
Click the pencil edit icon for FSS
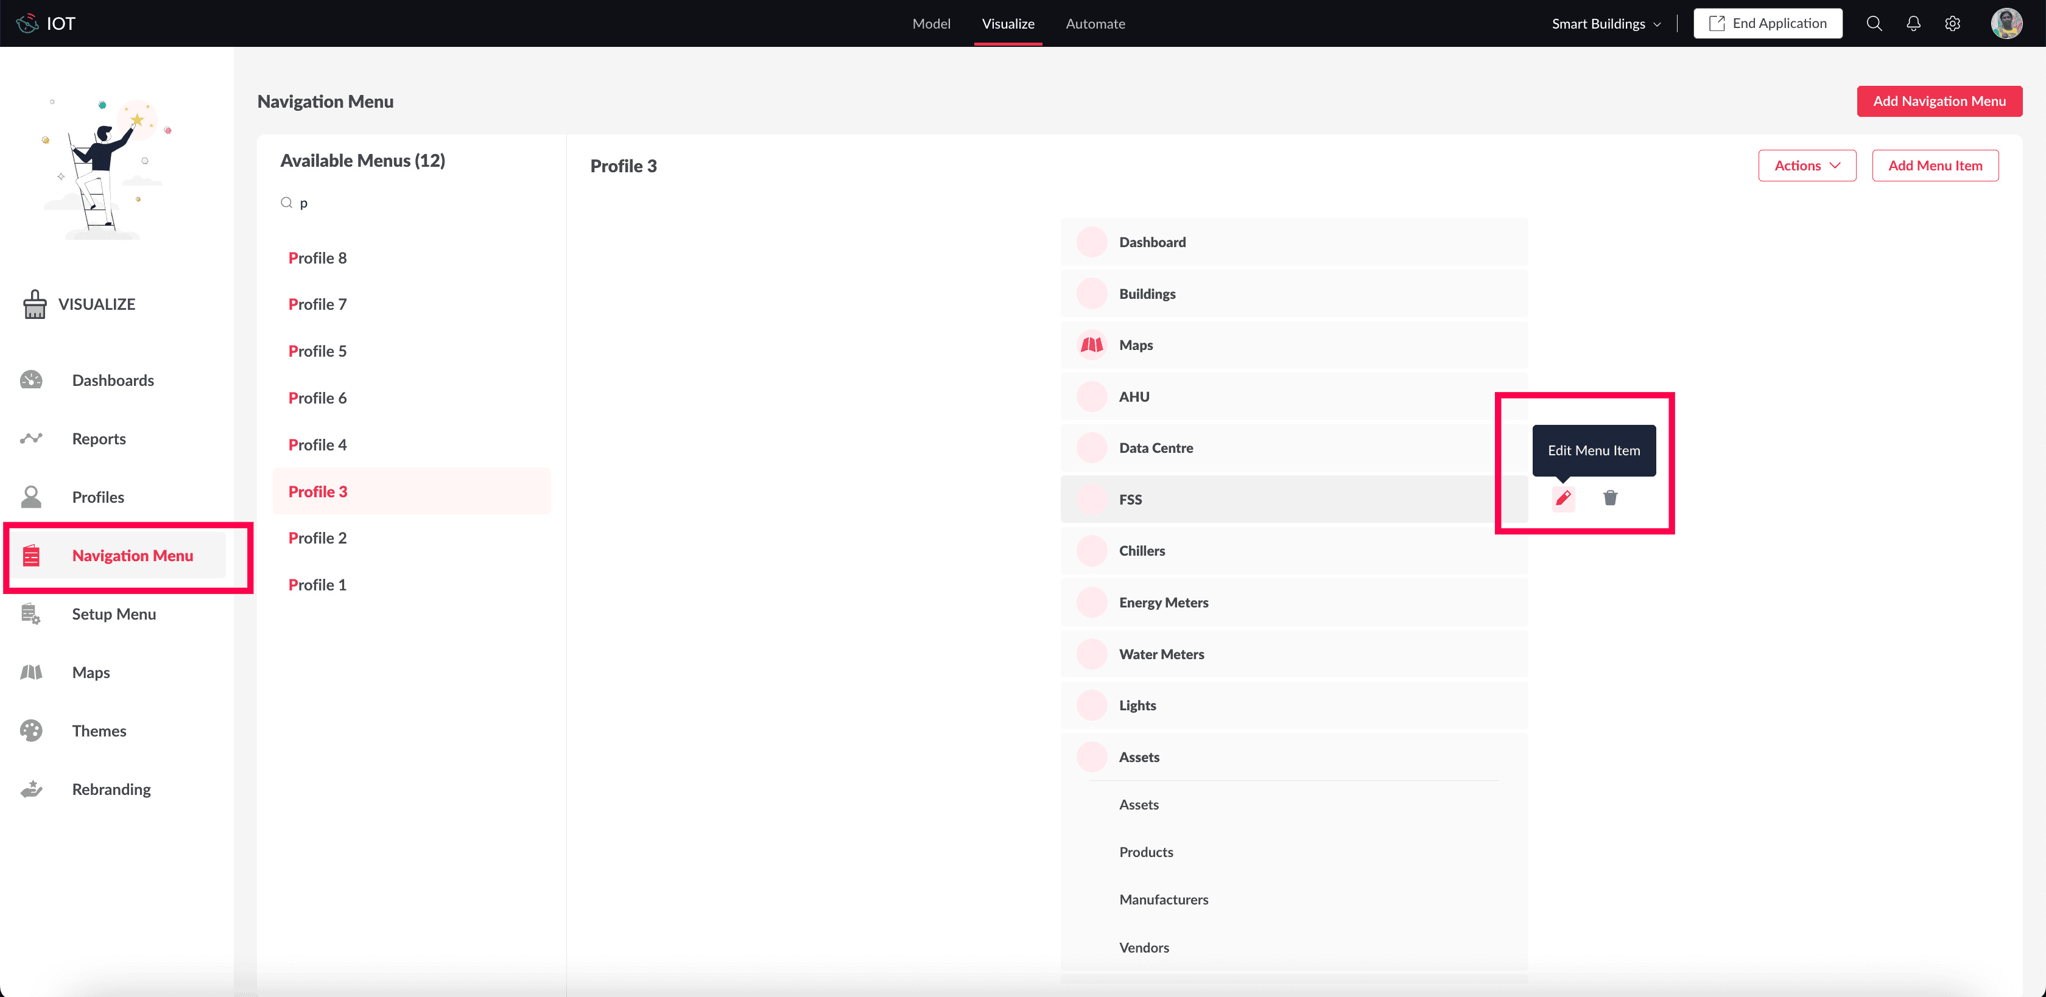1563,498
